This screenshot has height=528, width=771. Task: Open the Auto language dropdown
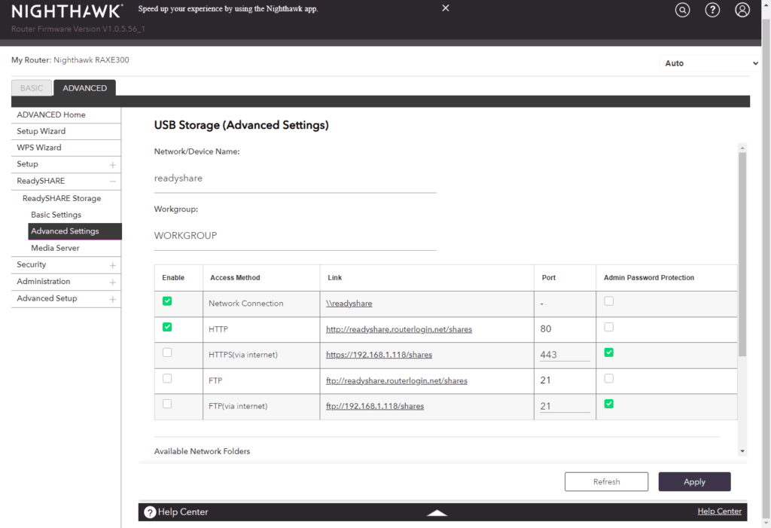pyautogui.click(x=711, y=63)
